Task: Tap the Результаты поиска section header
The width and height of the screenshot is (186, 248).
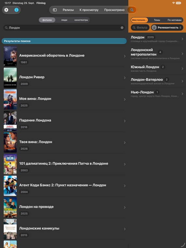Action: click(64, 41)
